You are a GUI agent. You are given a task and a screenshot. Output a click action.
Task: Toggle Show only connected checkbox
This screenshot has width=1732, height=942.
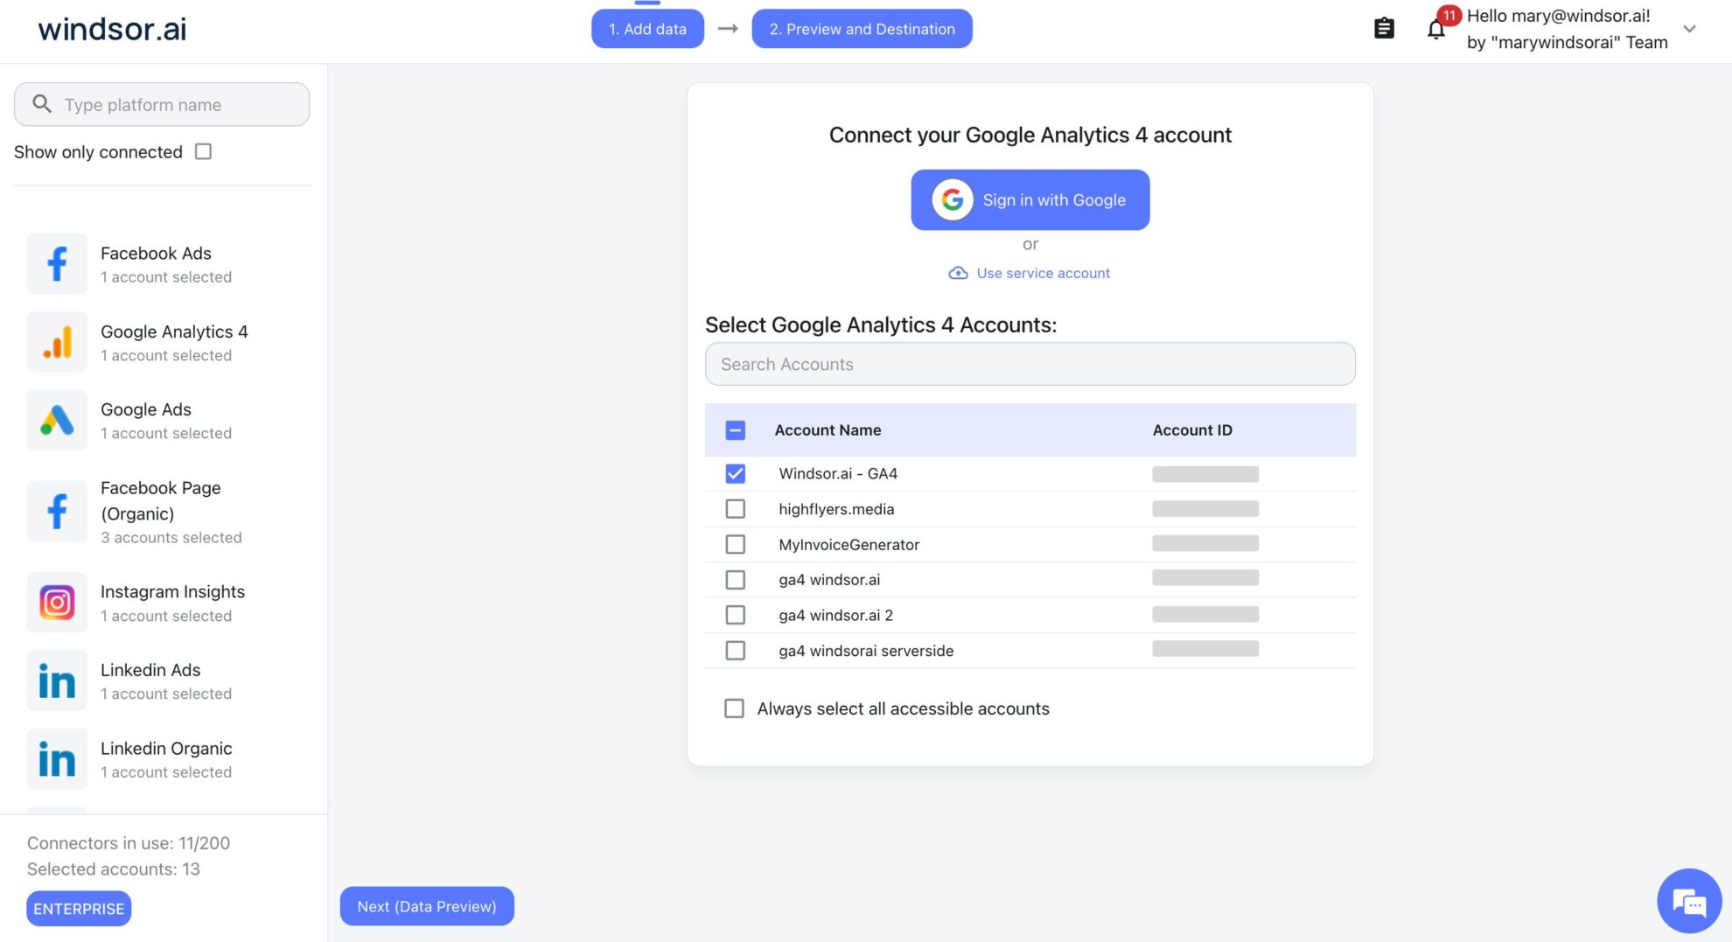point(203,151)
